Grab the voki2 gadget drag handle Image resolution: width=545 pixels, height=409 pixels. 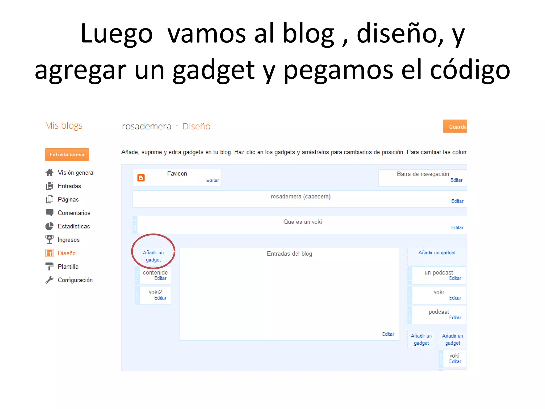pos(137,295)
